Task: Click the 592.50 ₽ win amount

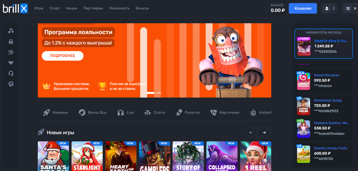Action: pyautogui.click(x=322, y=80)
